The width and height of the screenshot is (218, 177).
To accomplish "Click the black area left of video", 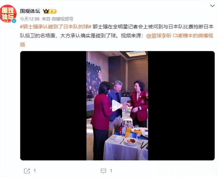I will pyautogui.click(x=53, y=106).
